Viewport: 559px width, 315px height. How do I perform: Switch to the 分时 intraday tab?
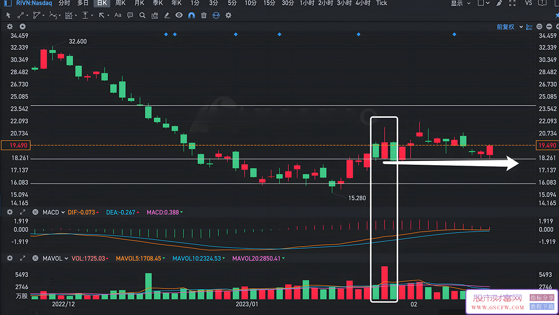(64, 3)
